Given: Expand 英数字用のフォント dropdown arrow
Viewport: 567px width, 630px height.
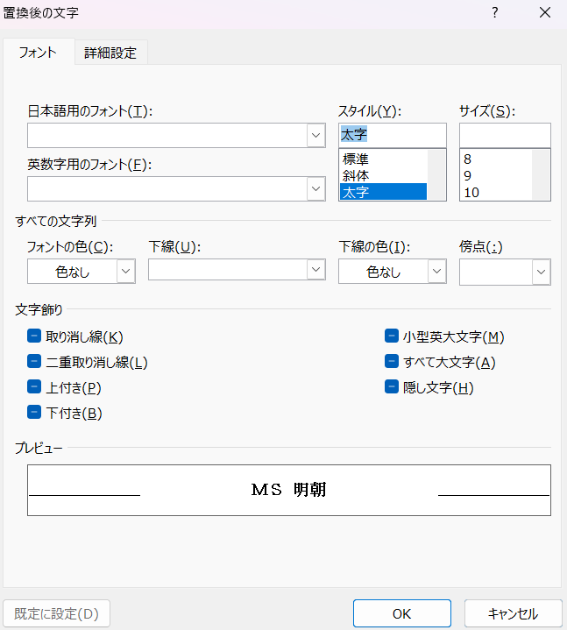Looking at the screenshot, I should tap(315, 188).
